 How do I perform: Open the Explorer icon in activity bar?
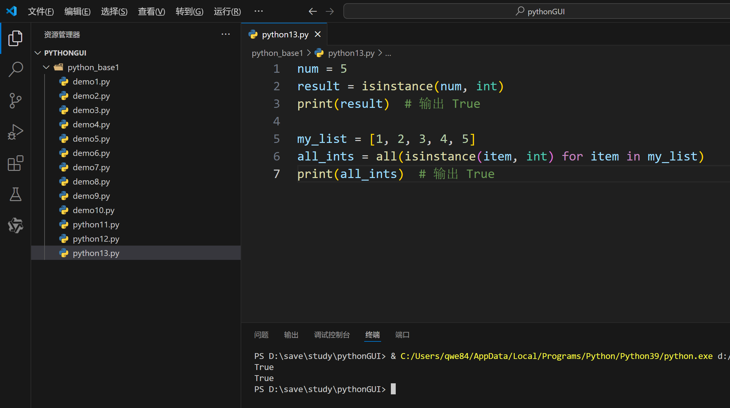[15, 38]
